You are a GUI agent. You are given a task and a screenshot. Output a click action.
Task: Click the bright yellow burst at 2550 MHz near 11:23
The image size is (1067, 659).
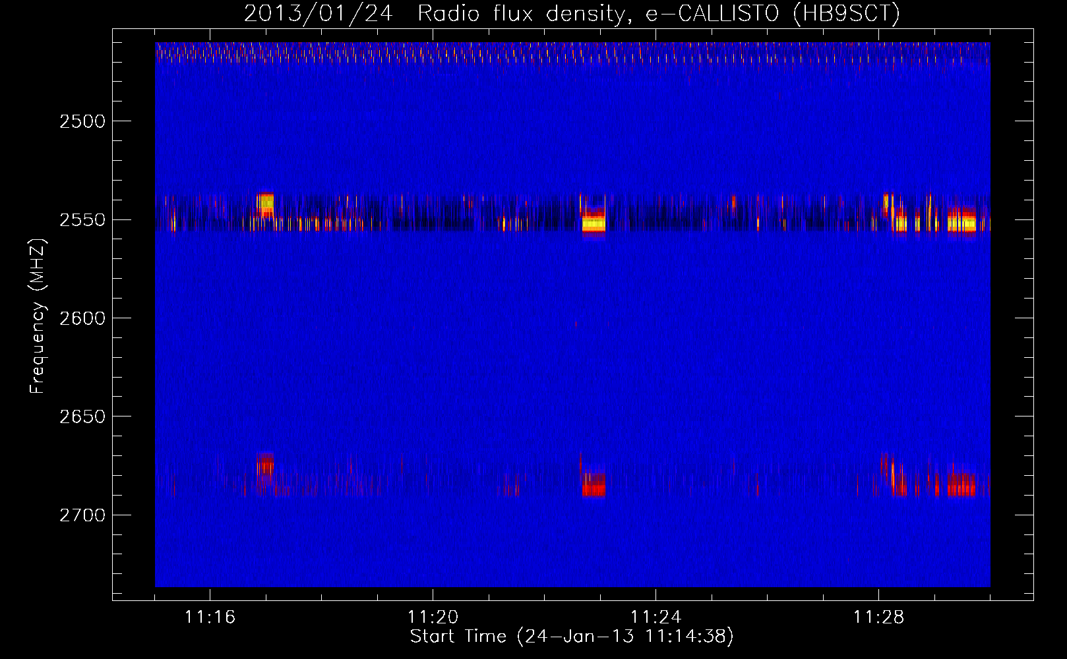tap(594, 224)
